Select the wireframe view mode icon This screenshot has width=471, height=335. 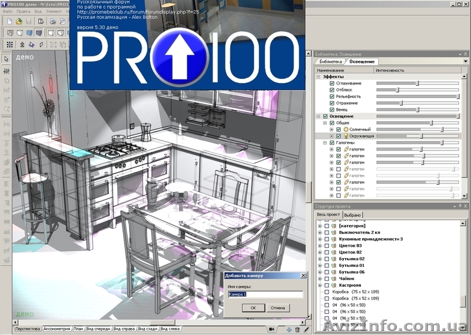click(9, 32)
